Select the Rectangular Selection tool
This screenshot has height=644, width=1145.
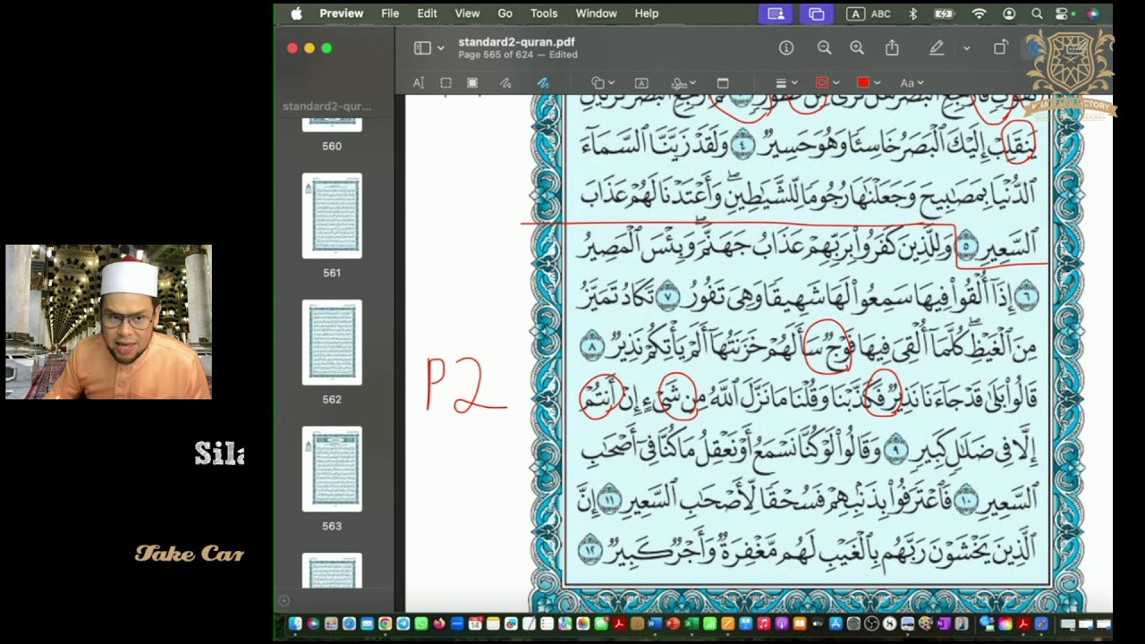445,83
